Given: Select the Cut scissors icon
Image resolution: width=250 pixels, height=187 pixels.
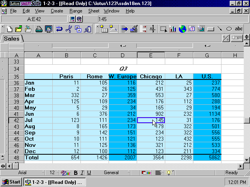Looking at the screenshot, I should click(69, 29).
